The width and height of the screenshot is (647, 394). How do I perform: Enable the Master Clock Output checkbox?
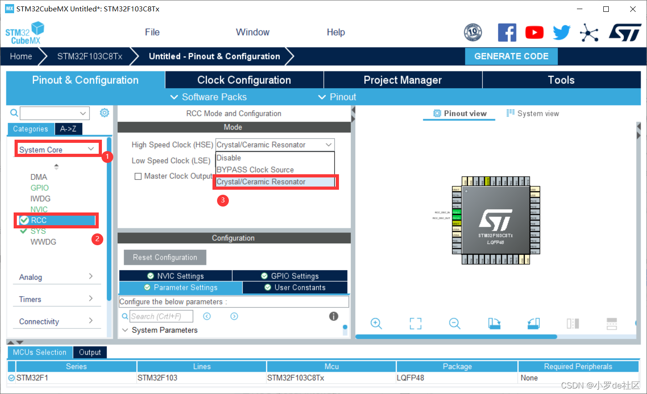tap(138, 176)
